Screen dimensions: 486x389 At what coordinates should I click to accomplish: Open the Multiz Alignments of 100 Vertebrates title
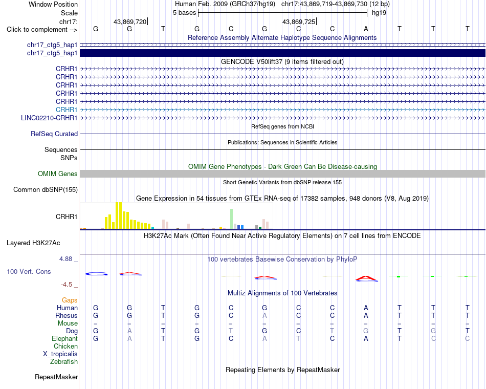[x=282, y=293]
